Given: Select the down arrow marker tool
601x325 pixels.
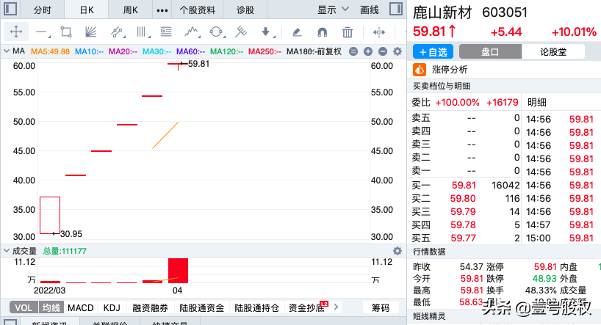Looking at the screenshot, I should [x=267, y=32].
